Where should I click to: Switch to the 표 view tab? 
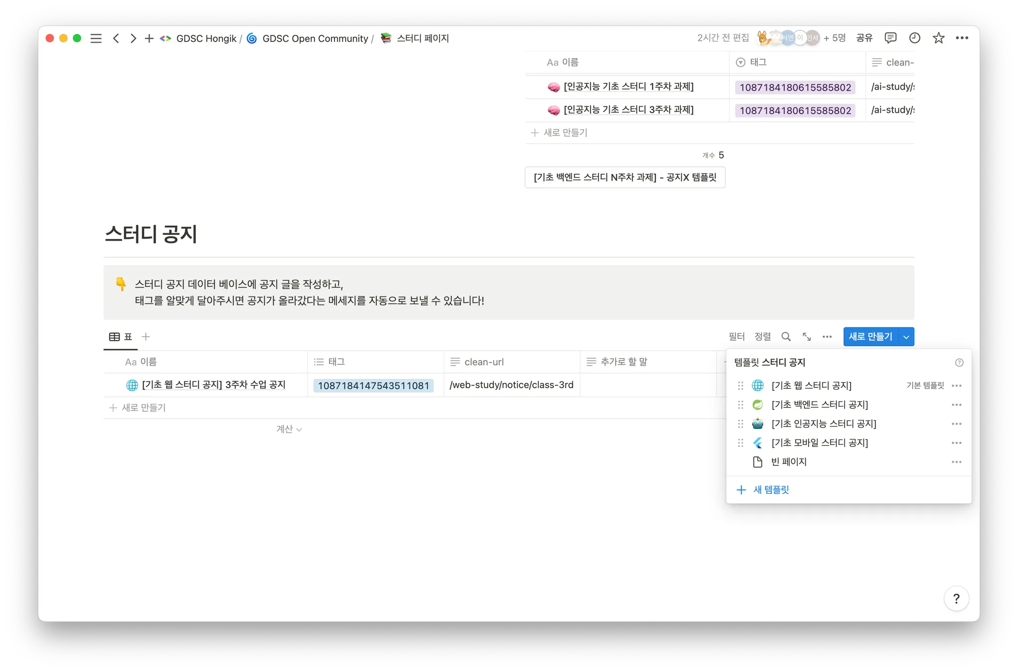pos(121,337)
